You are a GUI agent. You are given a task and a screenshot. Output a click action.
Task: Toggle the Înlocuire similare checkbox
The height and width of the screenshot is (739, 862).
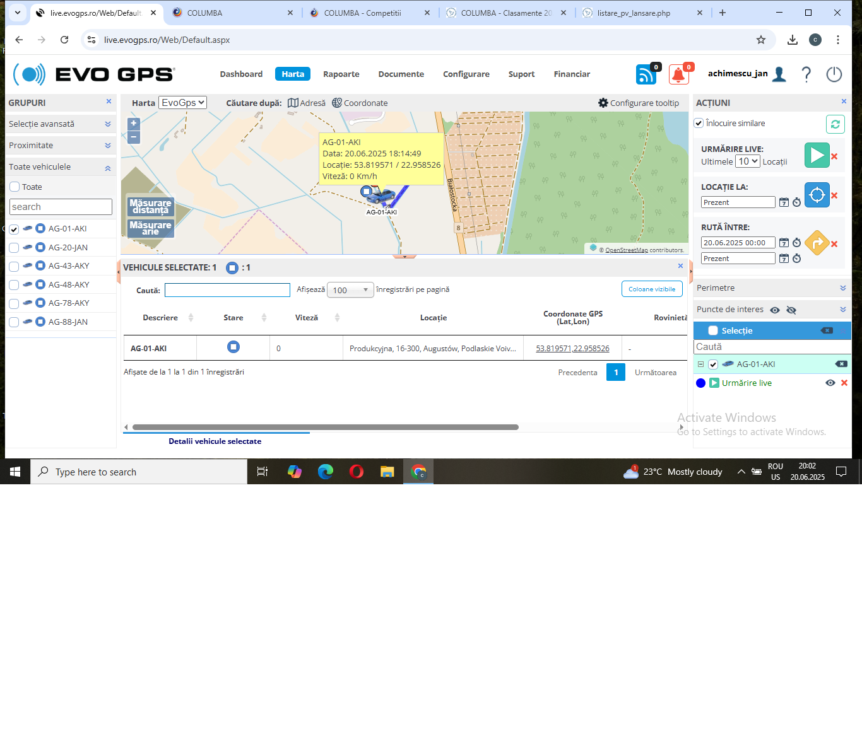click(x=699, y=123)
